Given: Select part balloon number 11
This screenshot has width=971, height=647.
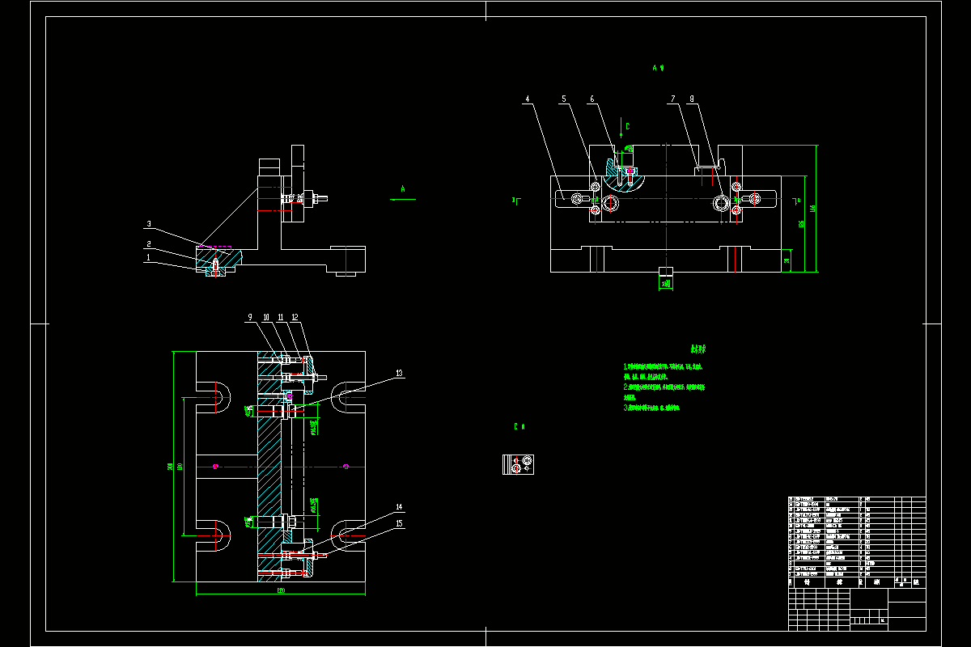Looking at the screenshot, I should 281,317.
